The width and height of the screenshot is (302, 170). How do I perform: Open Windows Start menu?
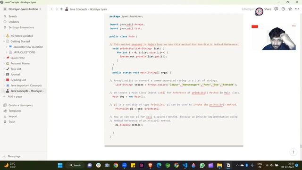[x=60, y=165]
